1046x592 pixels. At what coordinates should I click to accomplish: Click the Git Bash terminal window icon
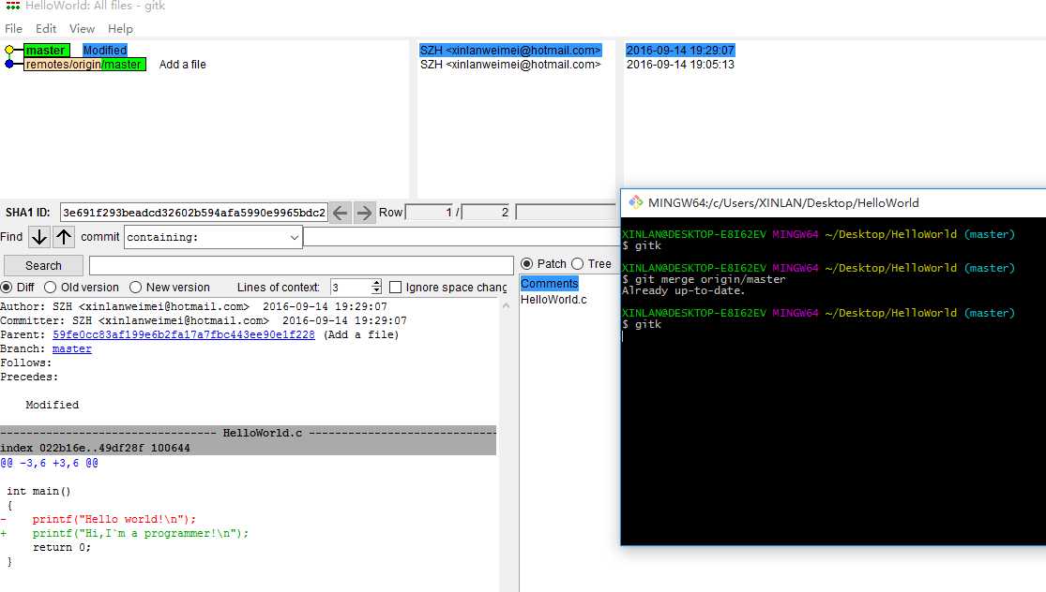click(x=636, y=202)
